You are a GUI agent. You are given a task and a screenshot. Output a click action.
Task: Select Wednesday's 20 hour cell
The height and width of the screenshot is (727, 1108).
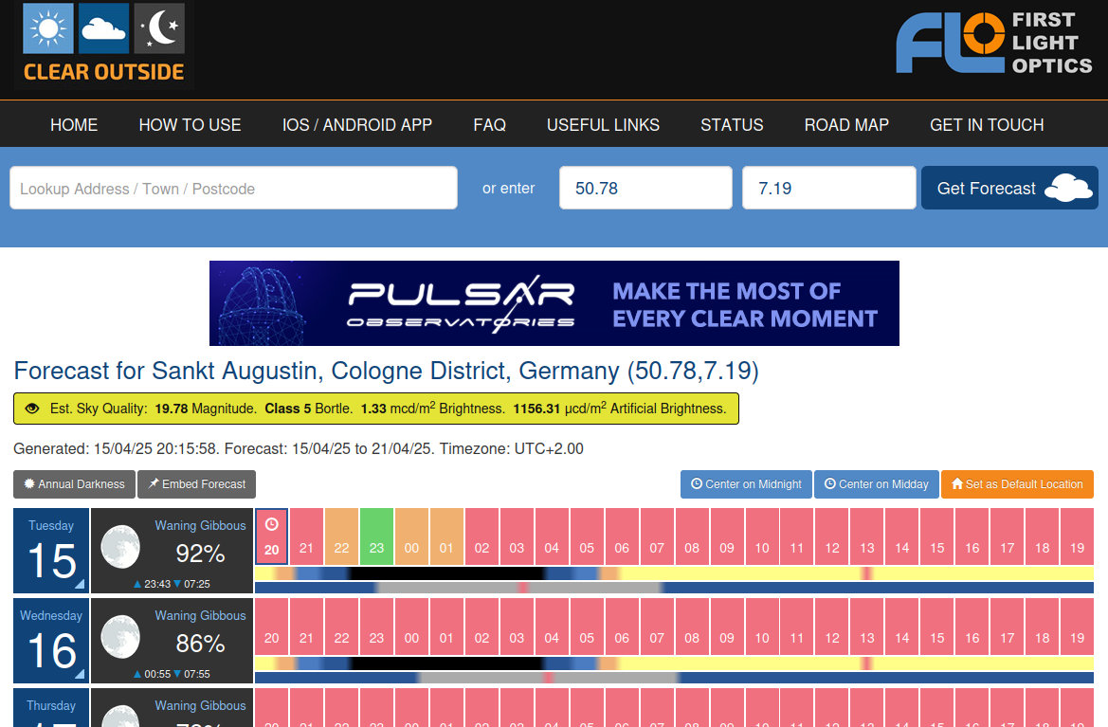pyautogui.click(x=271, y=627)
